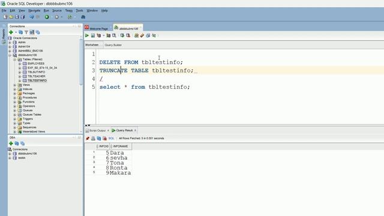Viewport: 384px width, 216px height.
Task: Click the blue refresh icon in Query Result toolbar
Action: click(99, 139)
